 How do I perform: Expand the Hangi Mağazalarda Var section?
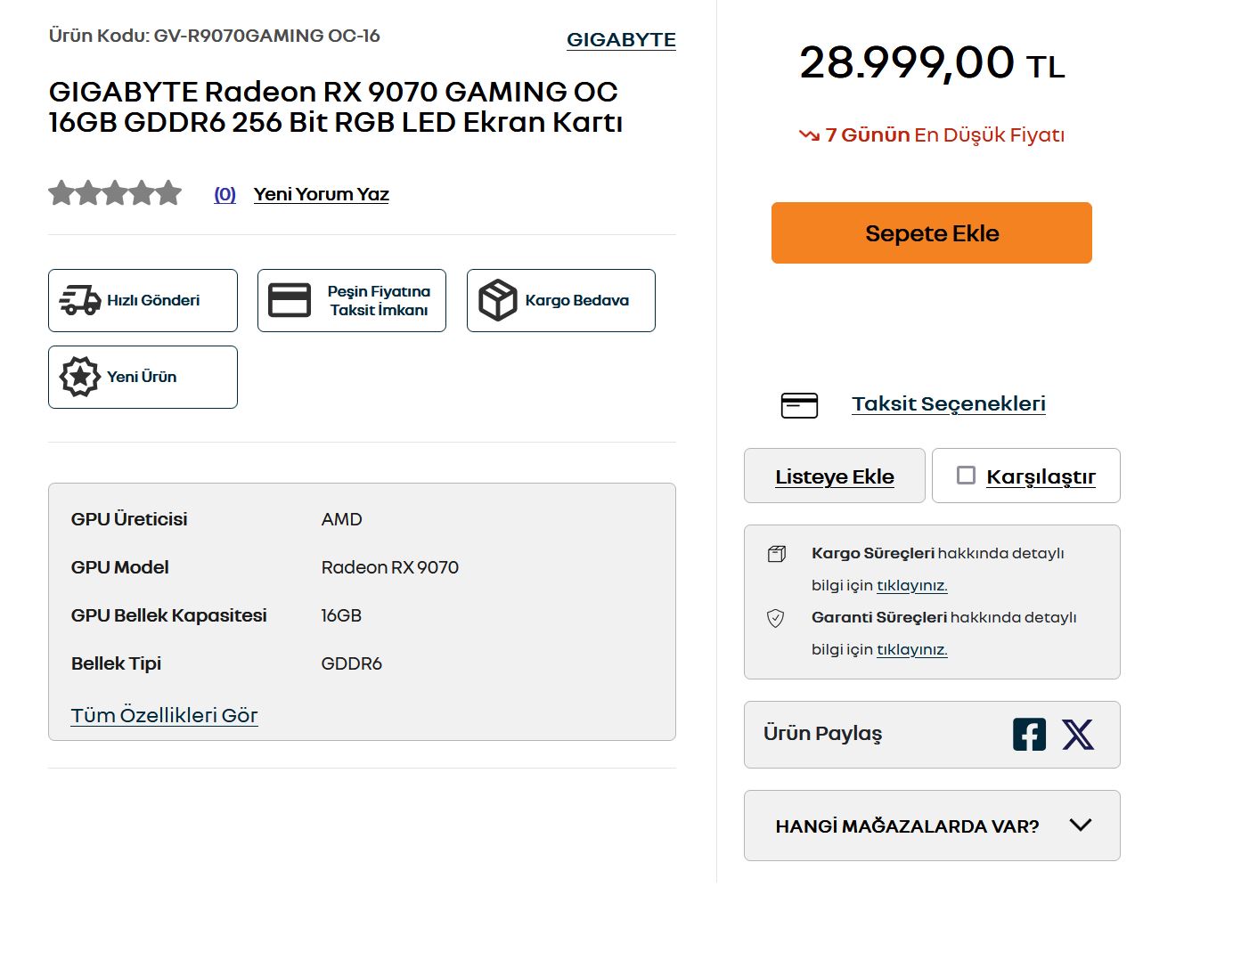click(932, 826)
